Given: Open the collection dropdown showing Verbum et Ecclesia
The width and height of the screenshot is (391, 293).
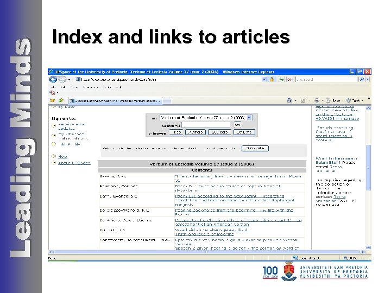Looking at the screenshot, I should [206, 117].
